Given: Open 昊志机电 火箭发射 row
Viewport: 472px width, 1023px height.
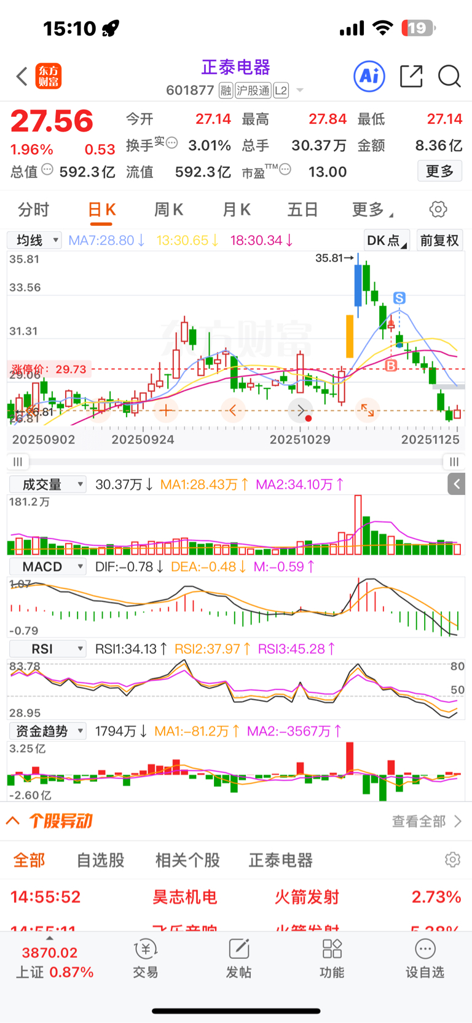Looking at the screenshot, I should tap(236, 897).
